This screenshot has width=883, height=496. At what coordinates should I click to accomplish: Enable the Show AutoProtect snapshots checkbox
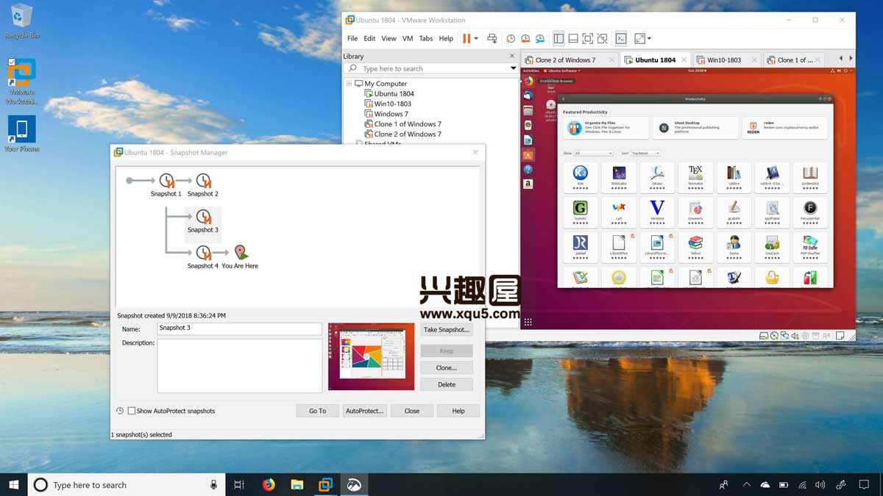[x=132, y=411]
